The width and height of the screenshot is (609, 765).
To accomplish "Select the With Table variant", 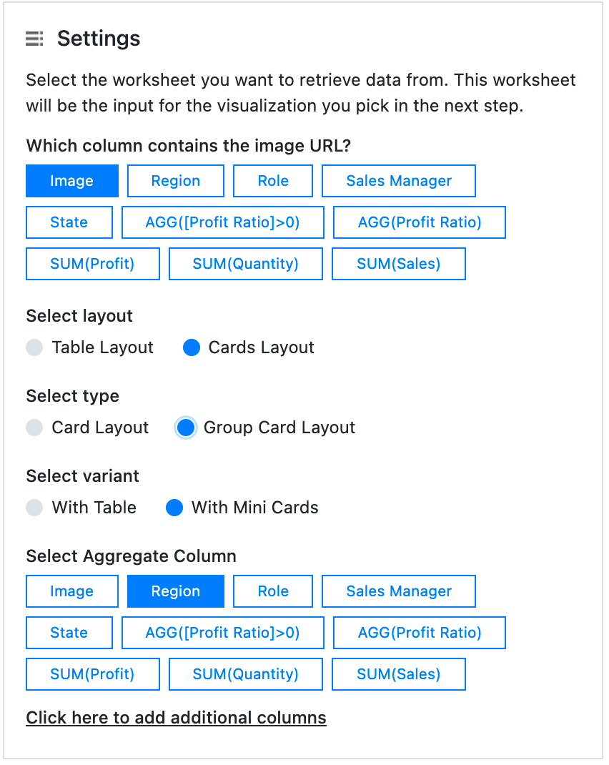I will coord(34,508).
